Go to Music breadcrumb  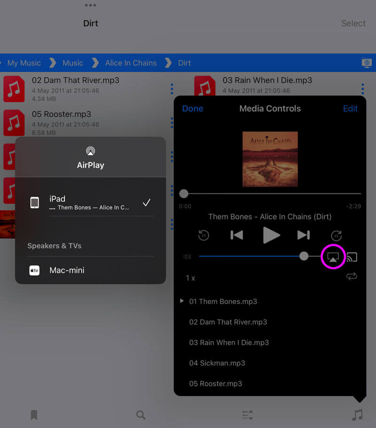point(73,63)
